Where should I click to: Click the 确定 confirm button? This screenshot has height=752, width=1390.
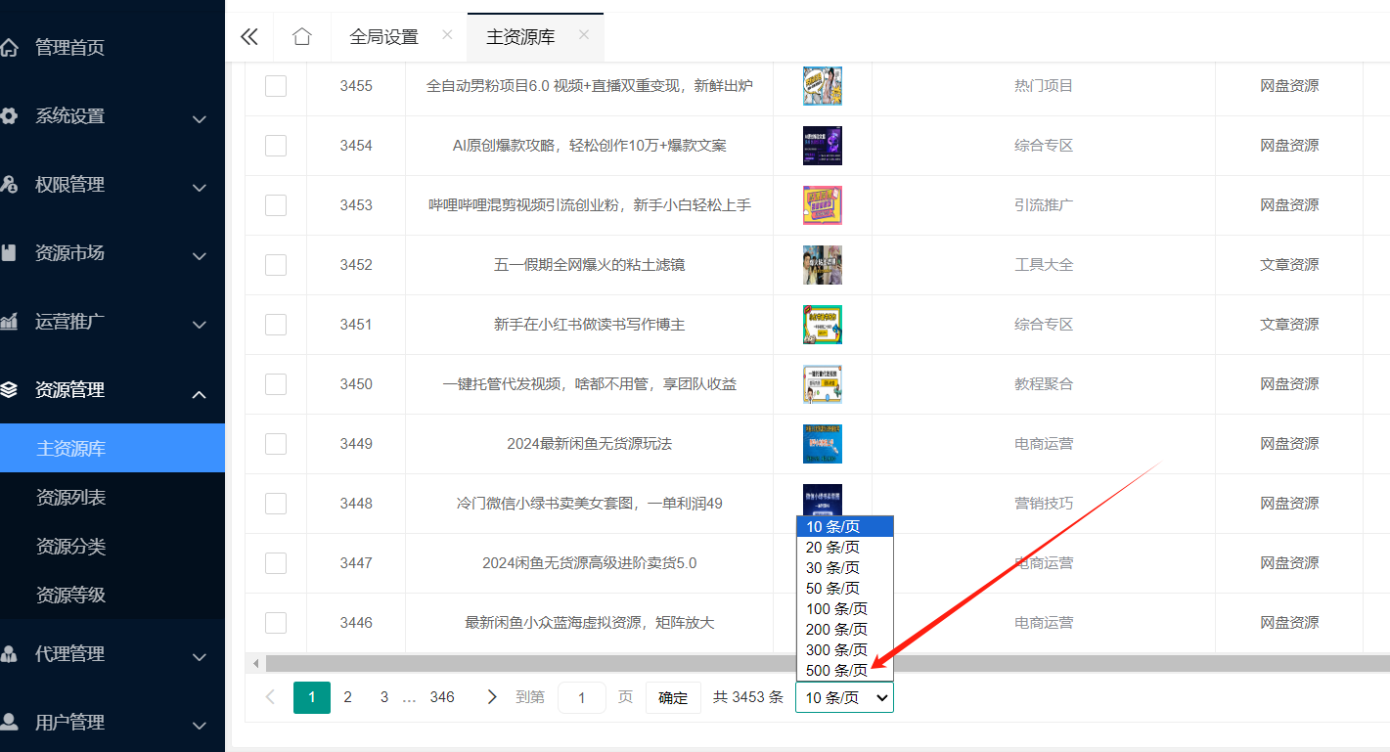673,697
